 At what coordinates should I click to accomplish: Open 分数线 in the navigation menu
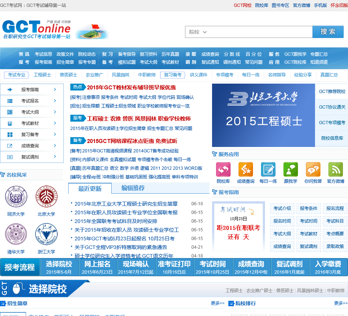pyautogui.click(x=232, y=54)
